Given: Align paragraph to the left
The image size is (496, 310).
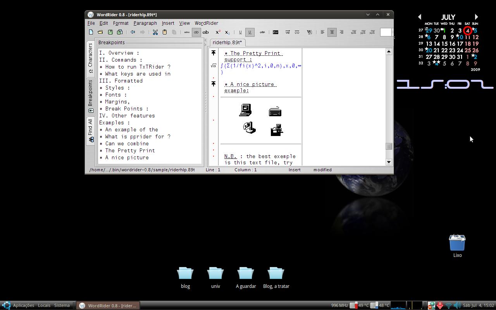Looking at the screenshot, I should point(322,32).
